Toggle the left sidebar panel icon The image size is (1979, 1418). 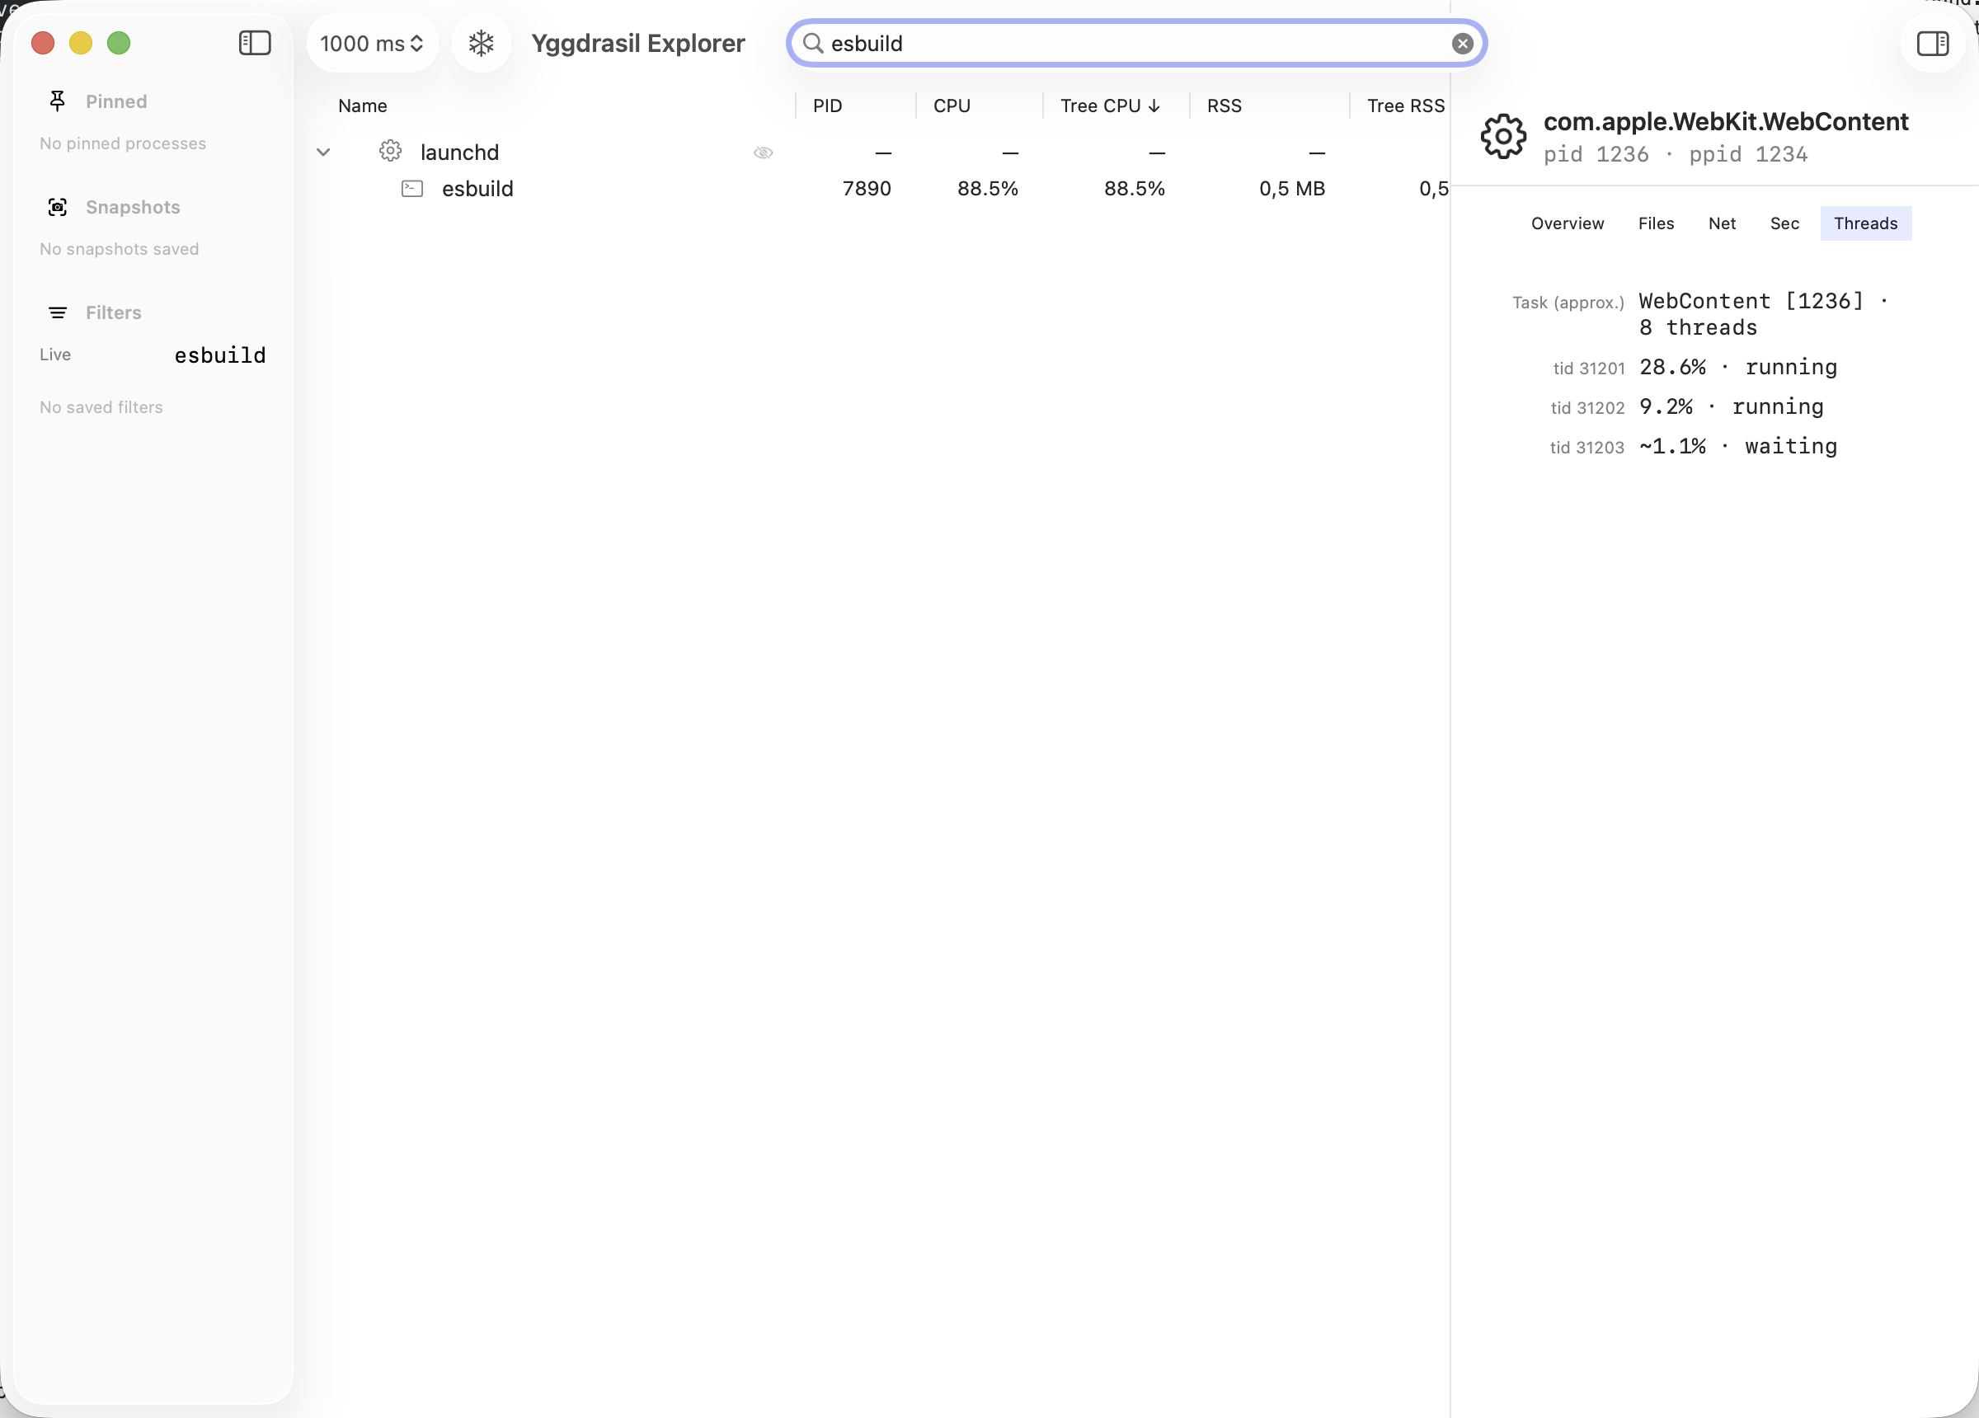click(255, 43)
